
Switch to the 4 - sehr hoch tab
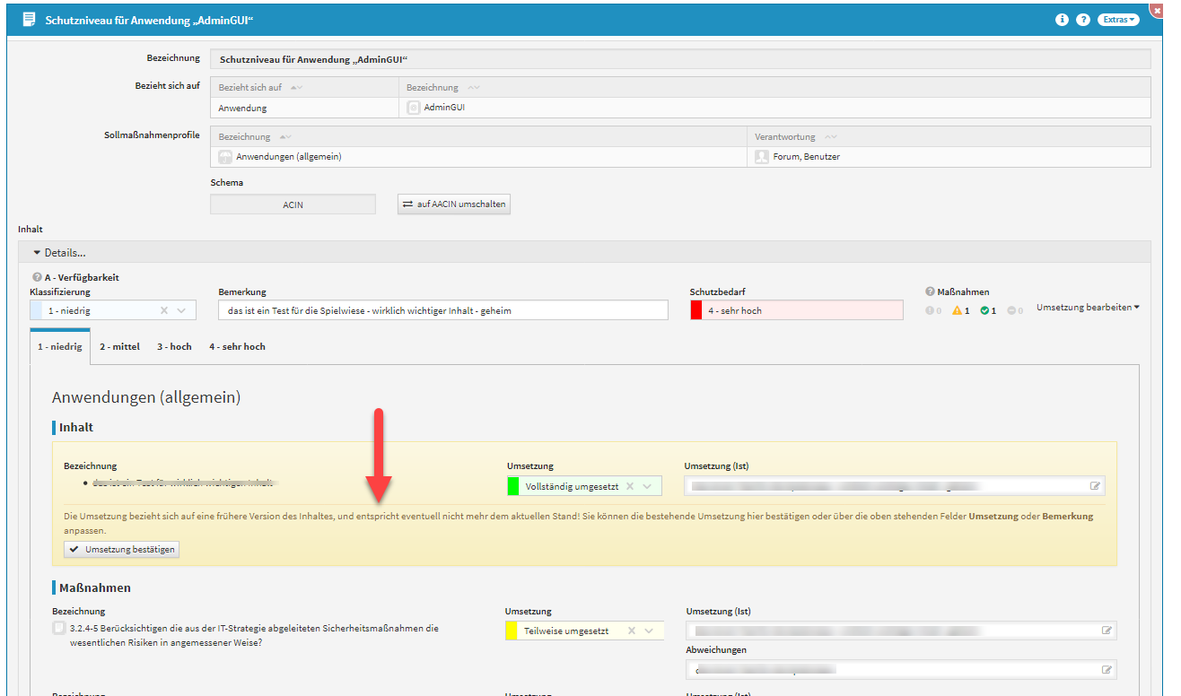coord(237,346)
